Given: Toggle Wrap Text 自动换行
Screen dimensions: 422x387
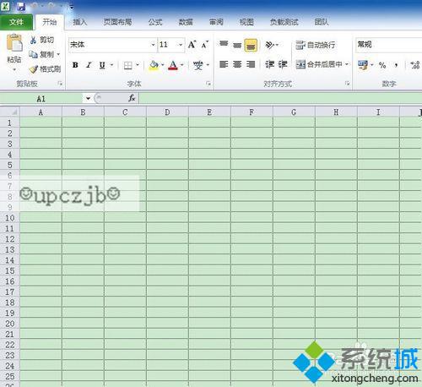Looking at the screenshot, I should 316,45.
